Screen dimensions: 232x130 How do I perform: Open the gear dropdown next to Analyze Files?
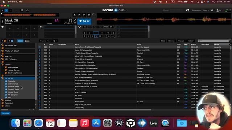[55, 41]
